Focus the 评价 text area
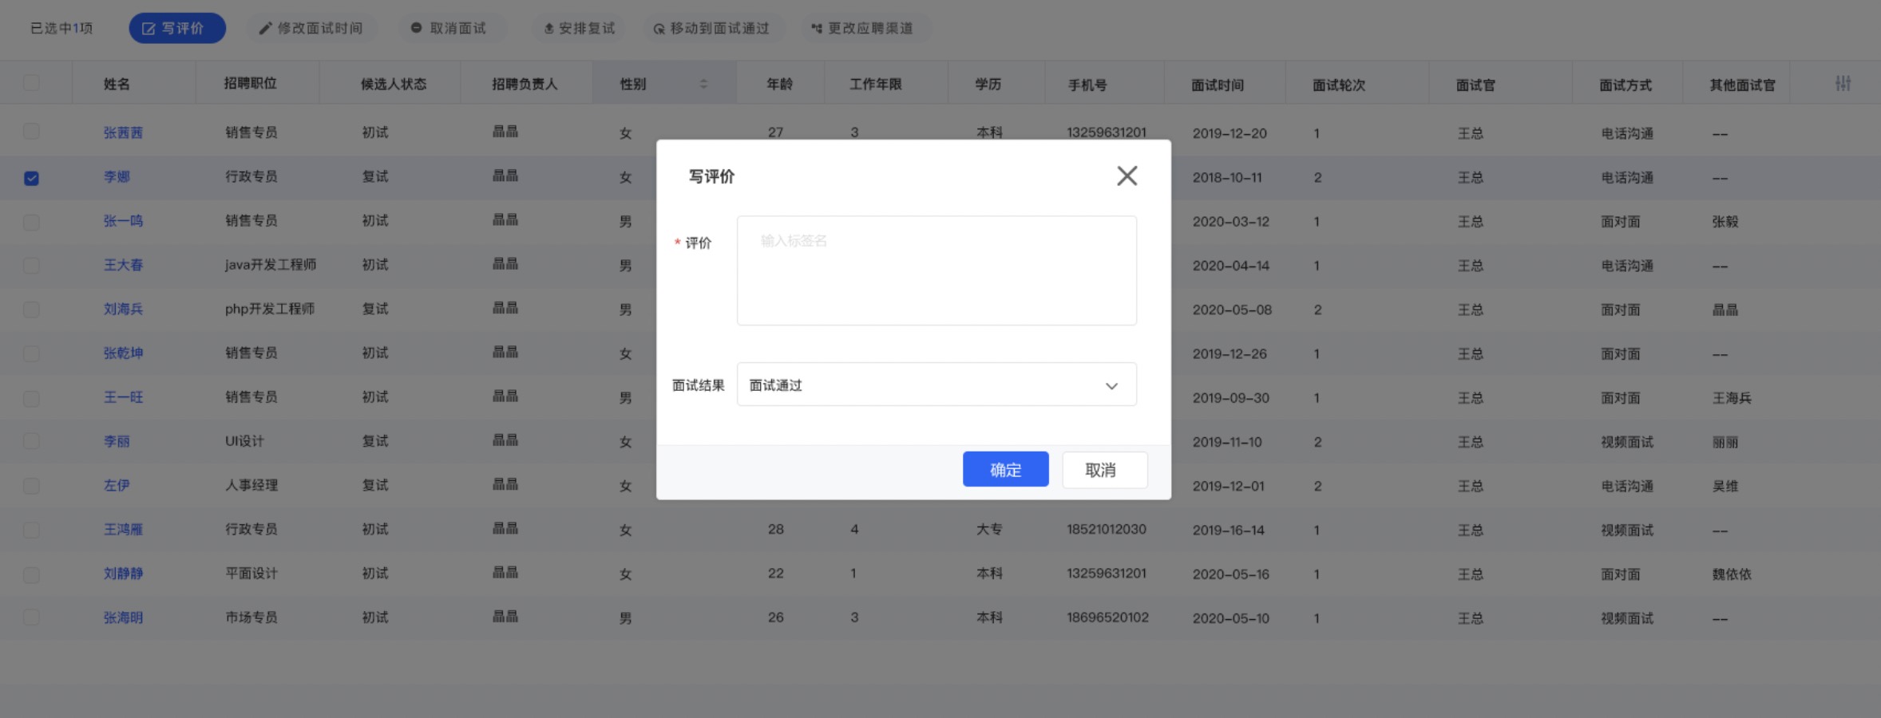Image resolution: width=1881 pixels, height=718 pixels. click(936, 270)
